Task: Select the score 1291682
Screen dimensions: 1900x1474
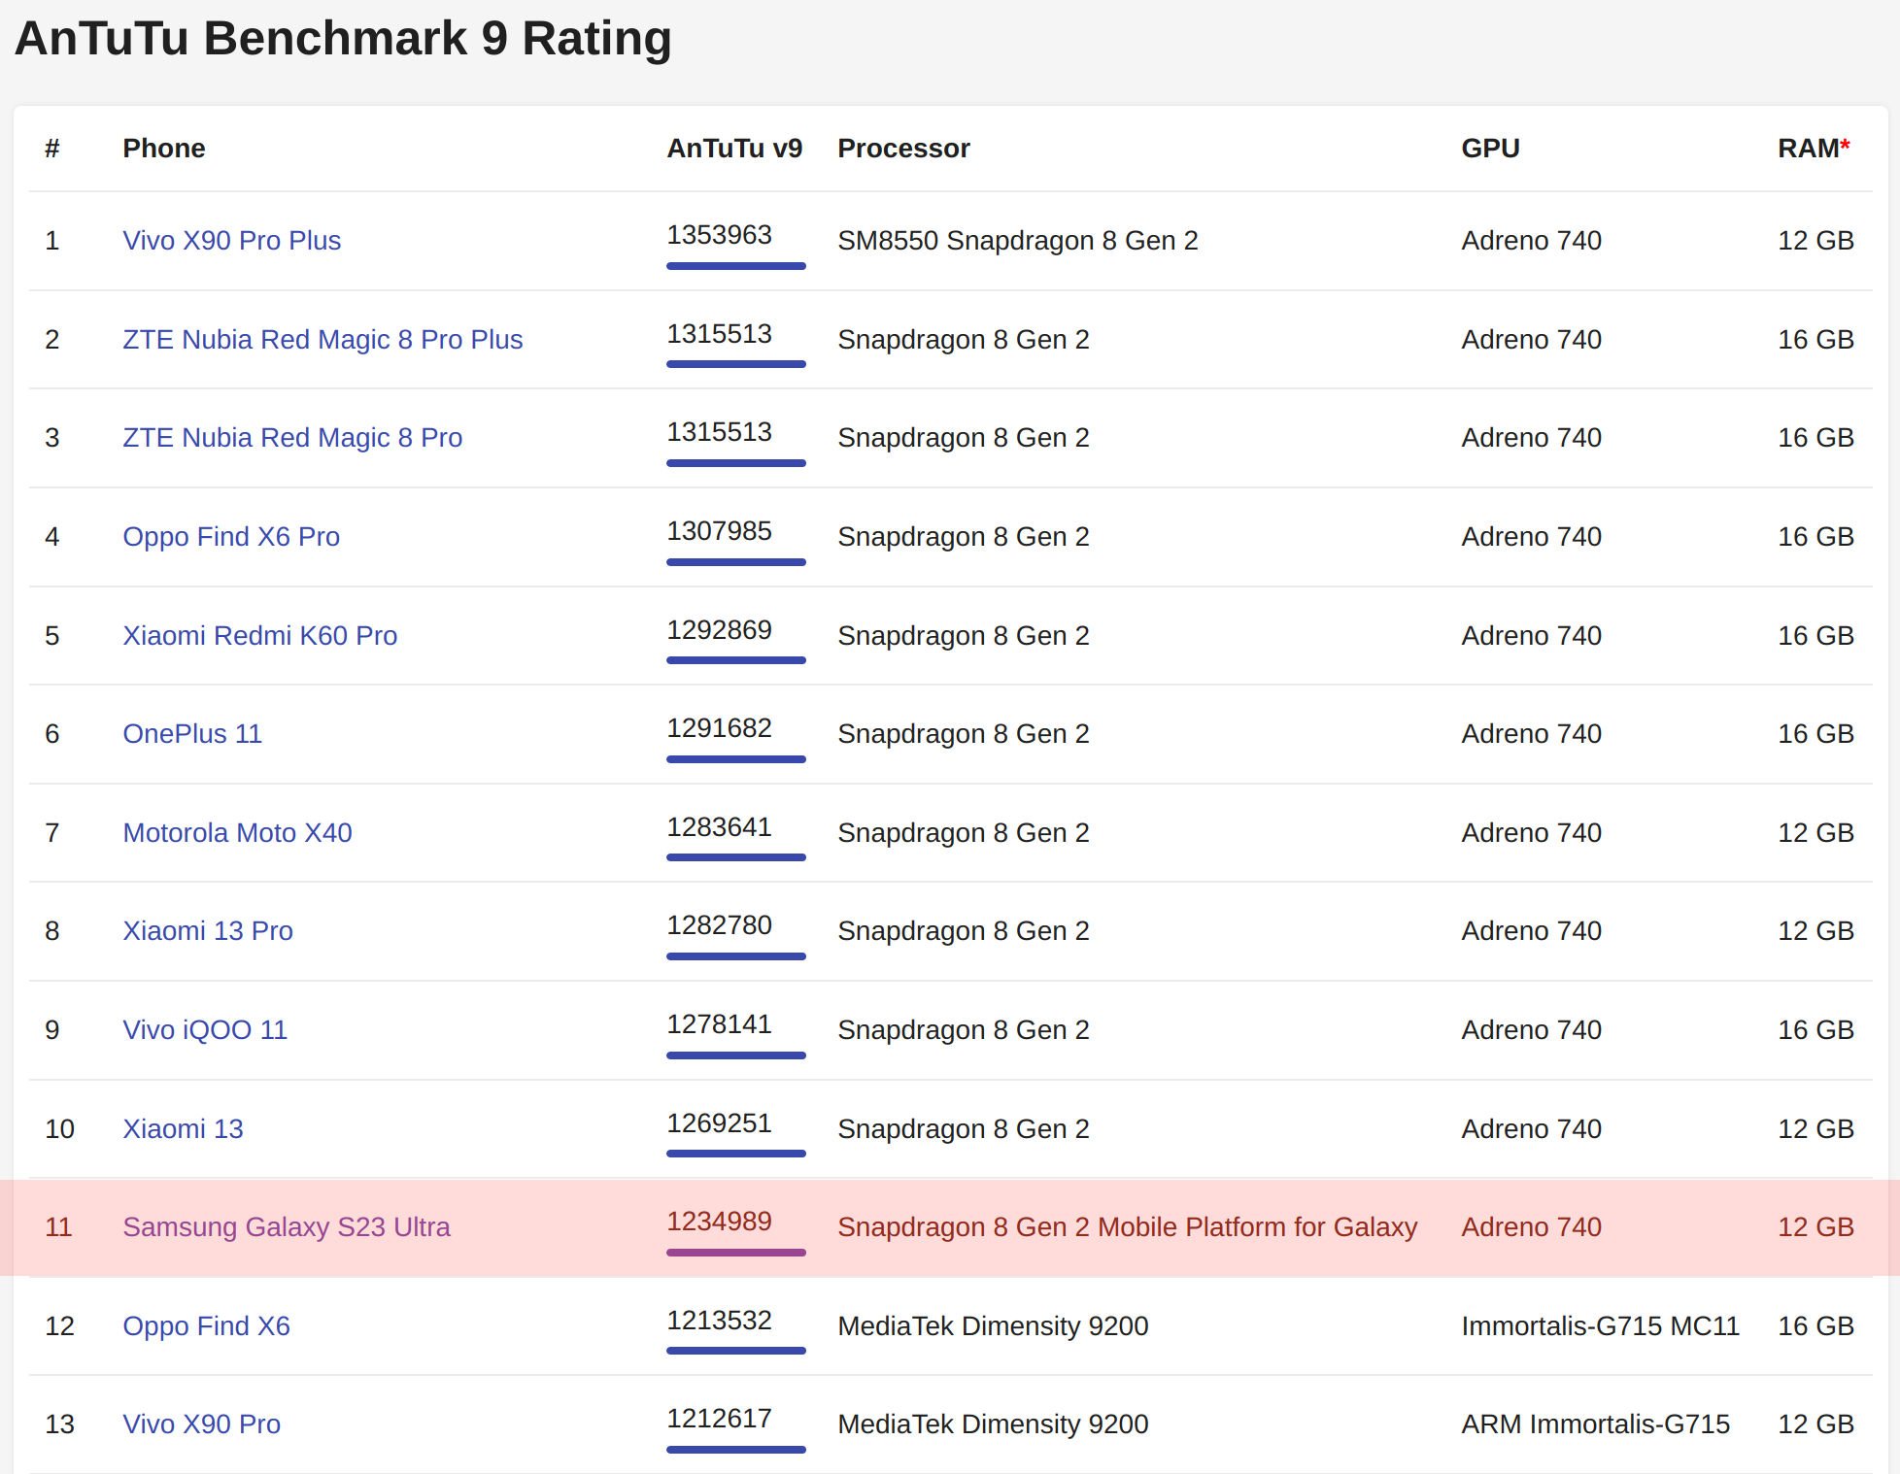Action: (x=719, y=728)
